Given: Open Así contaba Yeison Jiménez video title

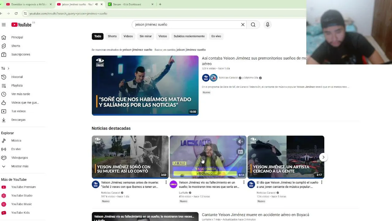Looking at the screenshot, I should click(x=254, y=61).
